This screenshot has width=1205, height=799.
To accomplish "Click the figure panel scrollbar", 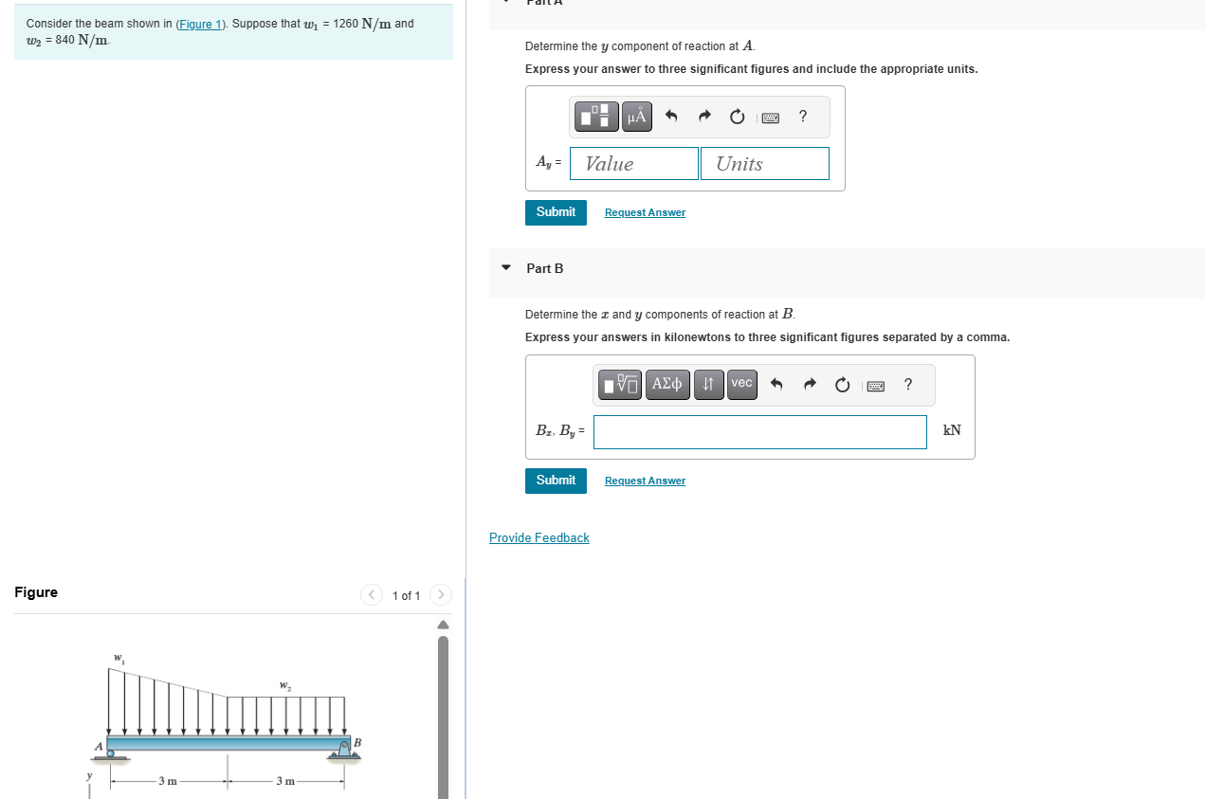I will click(443, 717).
